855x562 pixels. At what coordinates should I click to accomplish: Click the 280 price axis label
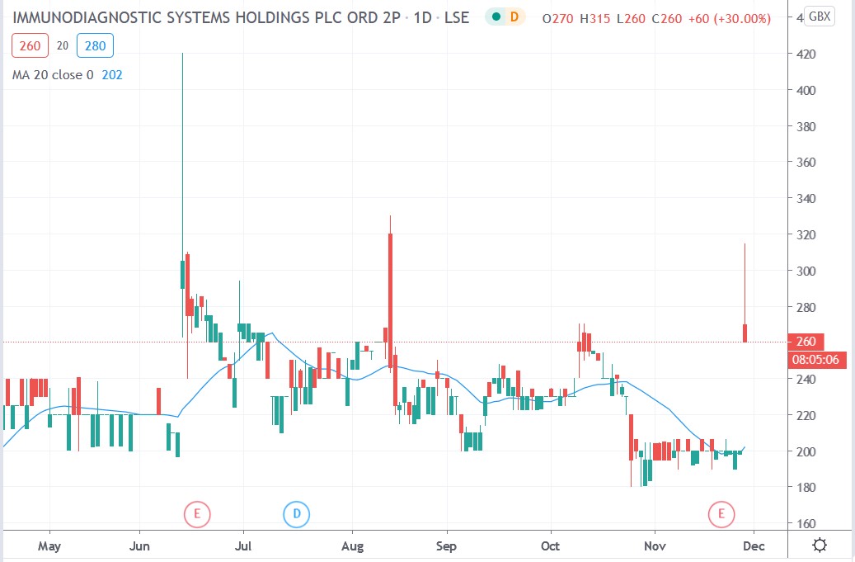pos(806,307)
